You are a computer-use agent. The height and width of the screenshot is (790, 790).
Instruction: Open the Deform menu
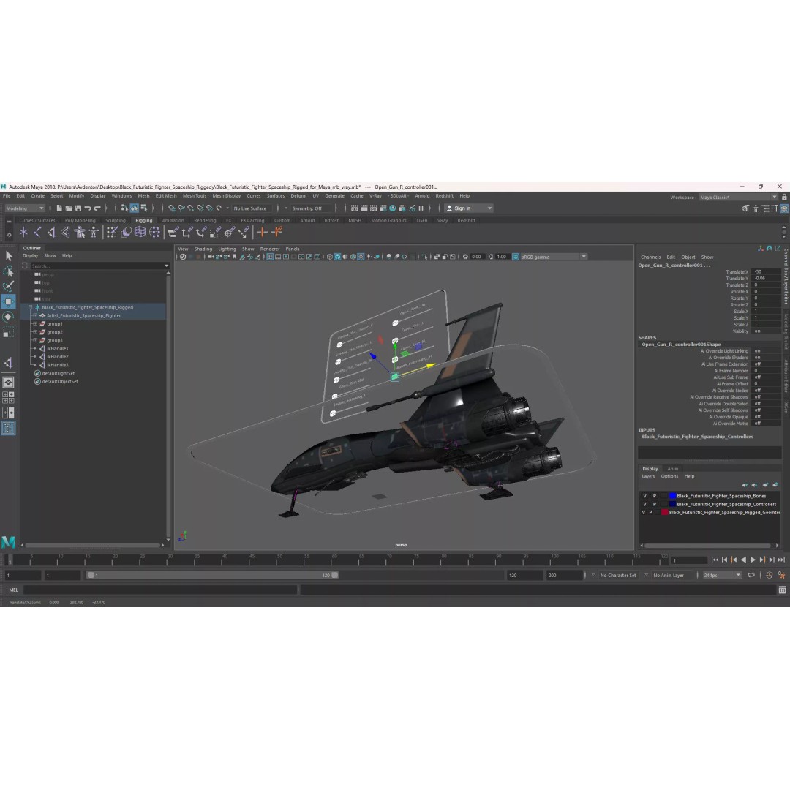click(298, 196)
